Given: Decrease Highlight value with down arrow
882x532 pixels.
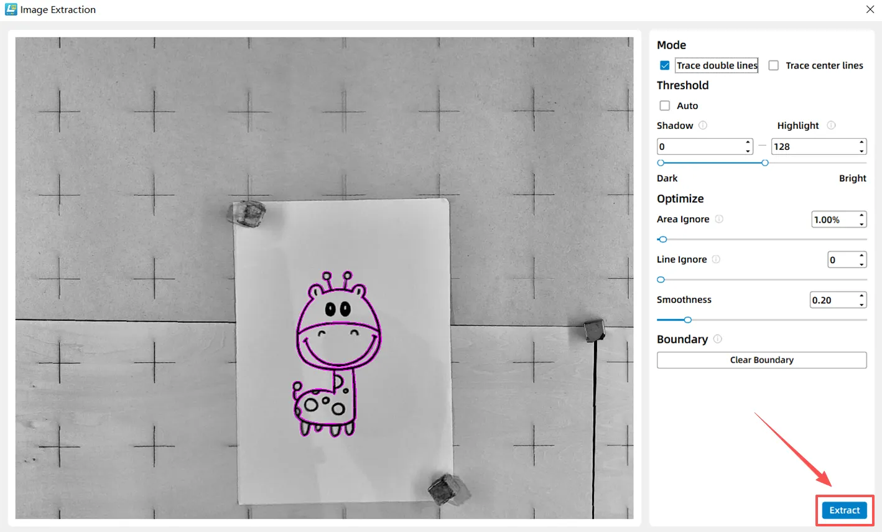Looking at the screenshot, I should point(861,151).
